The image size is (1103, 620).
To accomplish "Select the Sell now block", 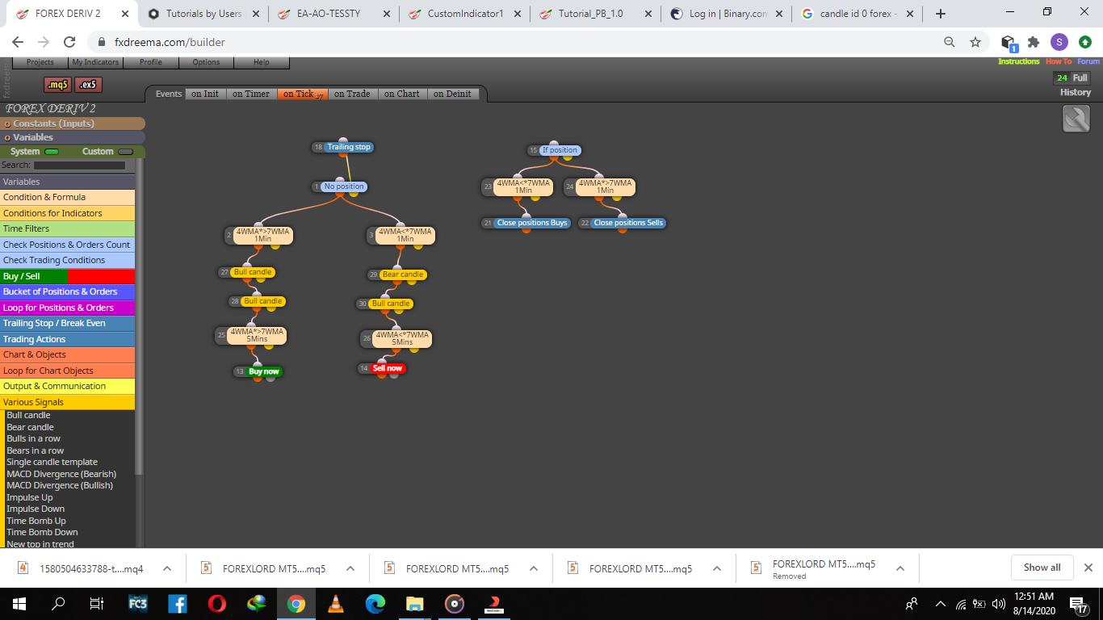I will 388,368.
